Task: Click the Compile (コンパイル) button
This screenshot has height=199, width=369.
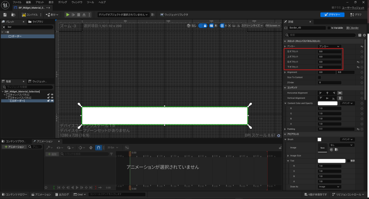Action: click(31, 15)
